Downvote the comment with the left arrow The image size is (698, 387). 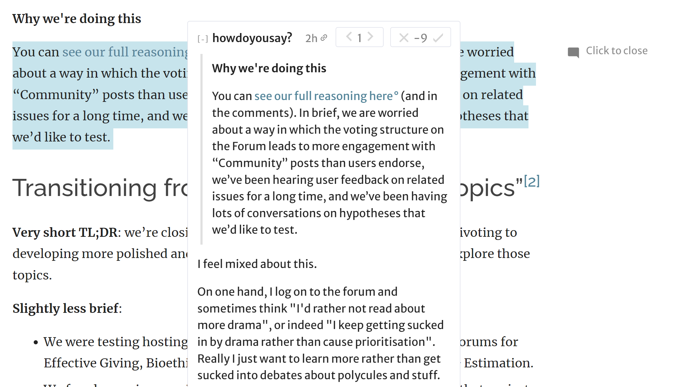[x=349, y=37]
